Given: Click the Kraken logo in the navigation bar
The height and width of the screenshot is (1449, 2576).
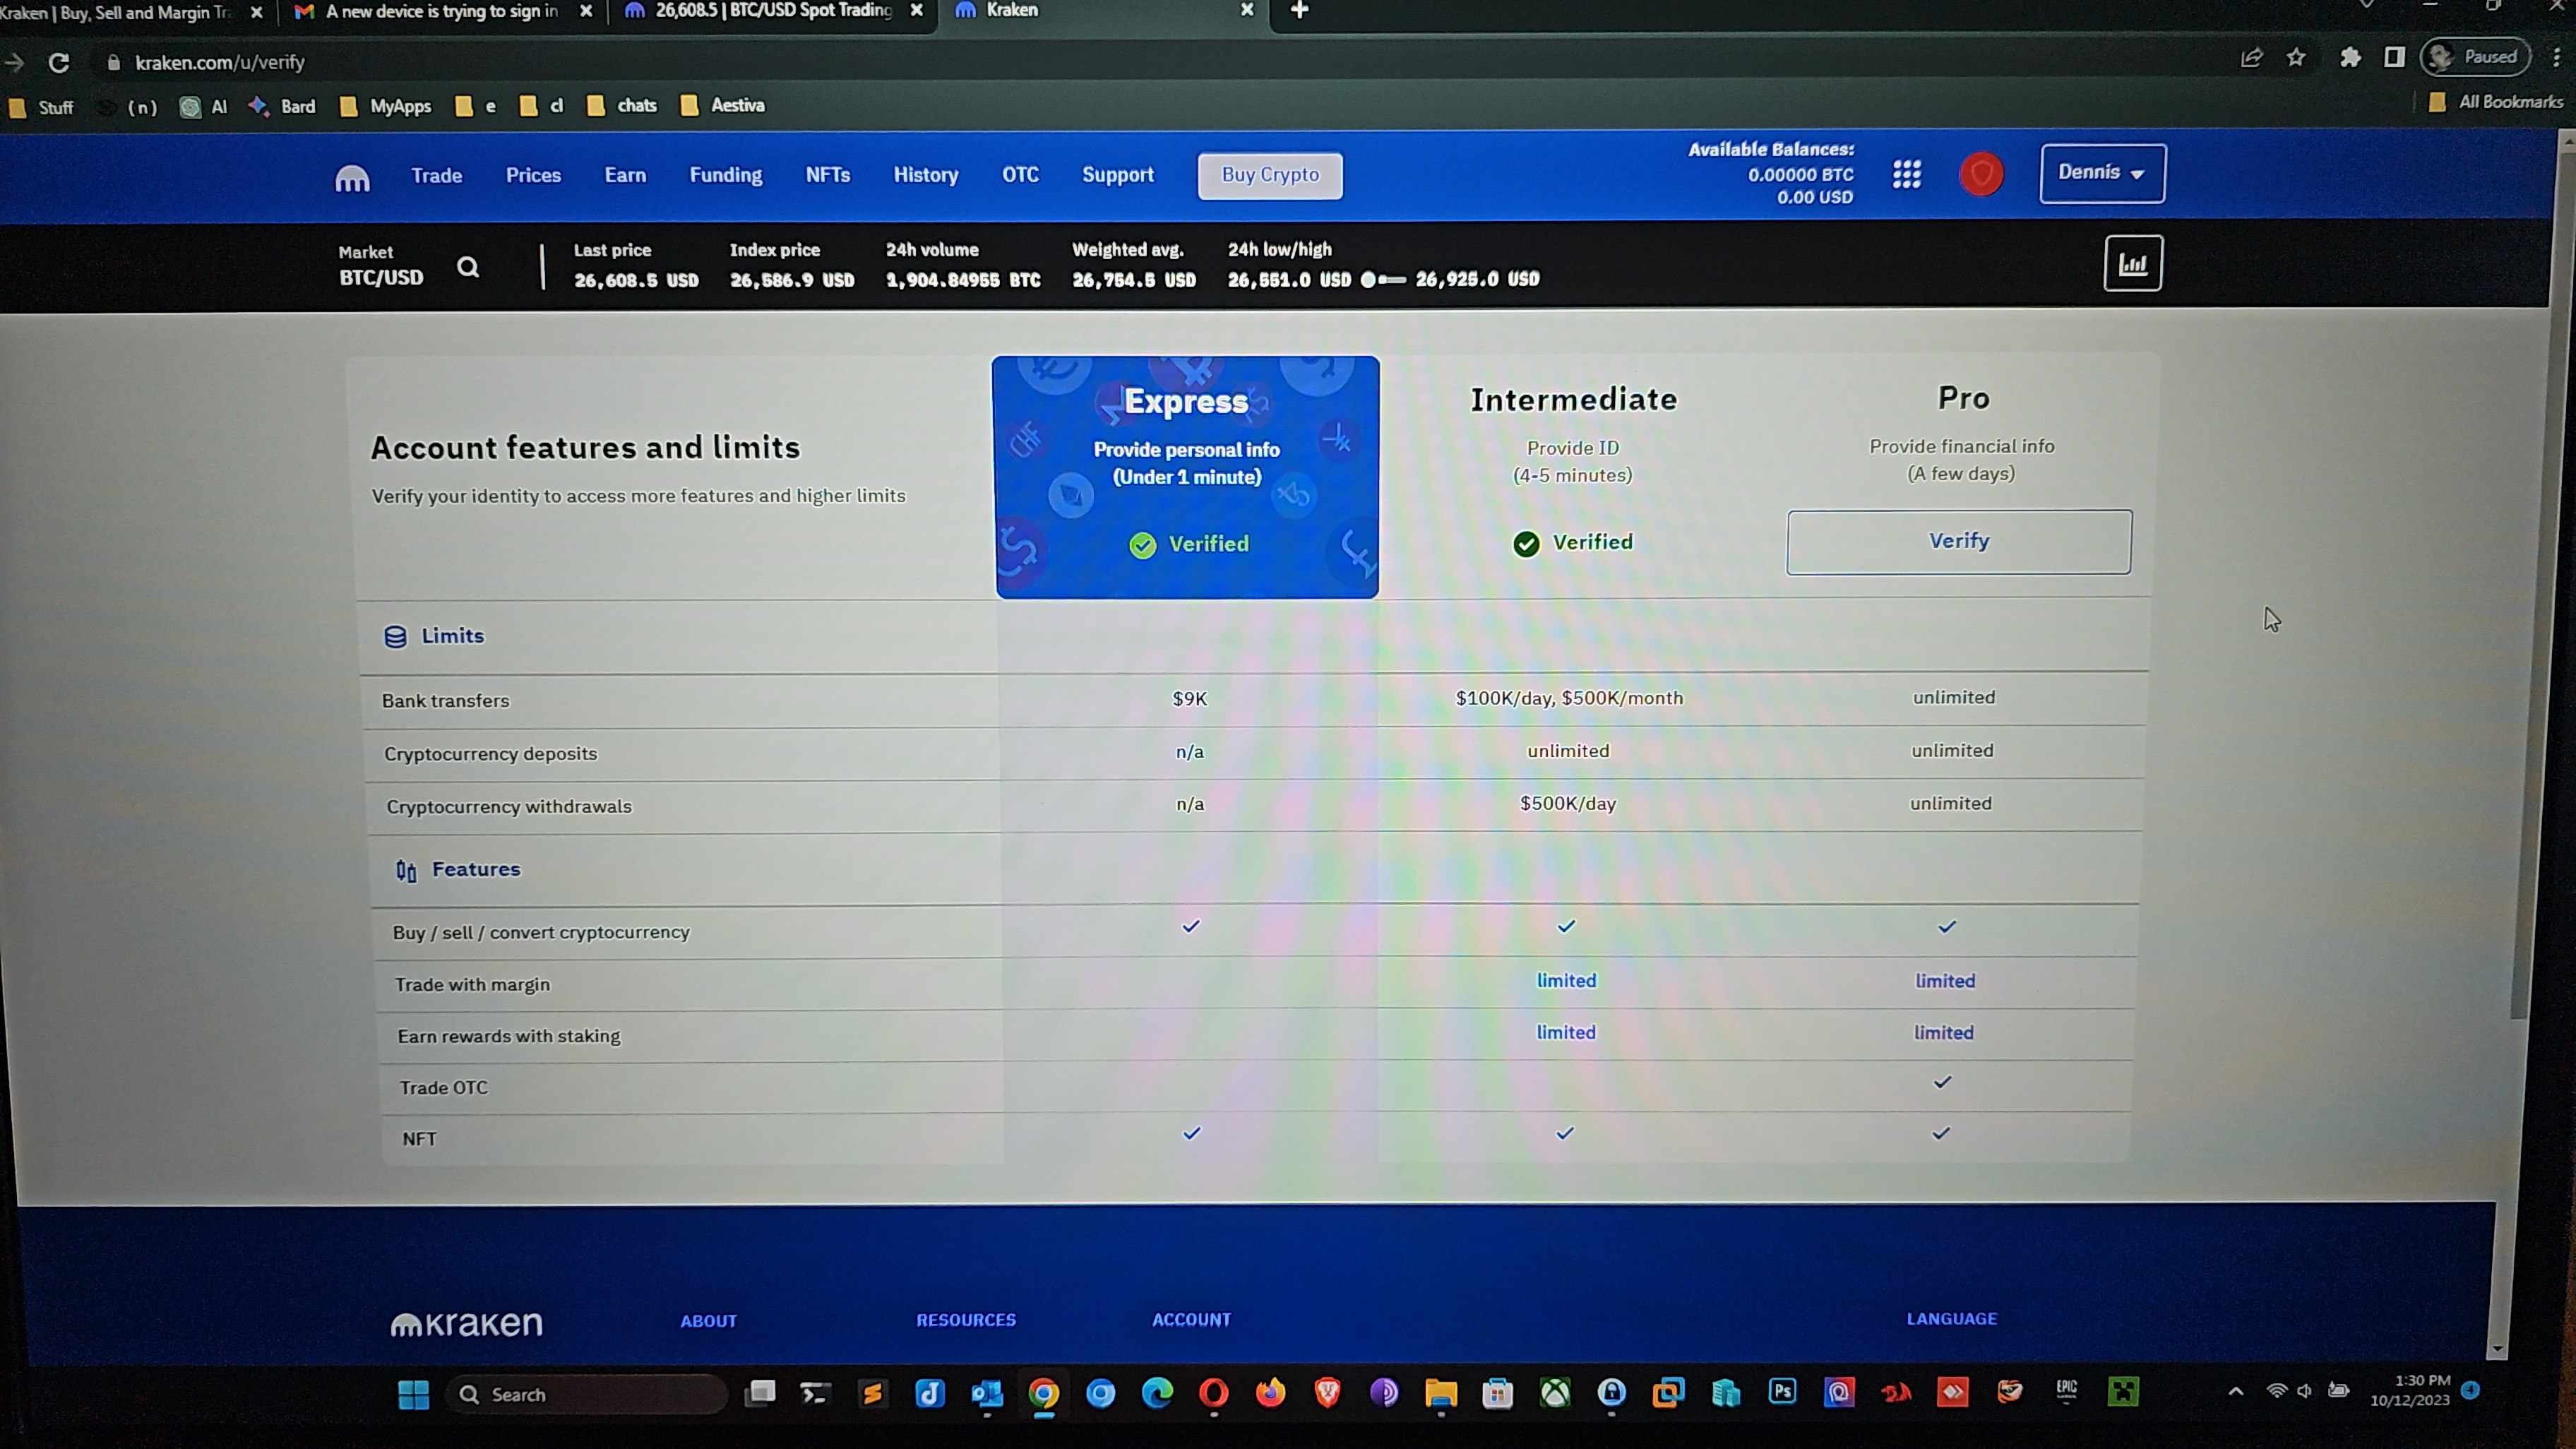Looking at the screenshot, I should 352,178.
